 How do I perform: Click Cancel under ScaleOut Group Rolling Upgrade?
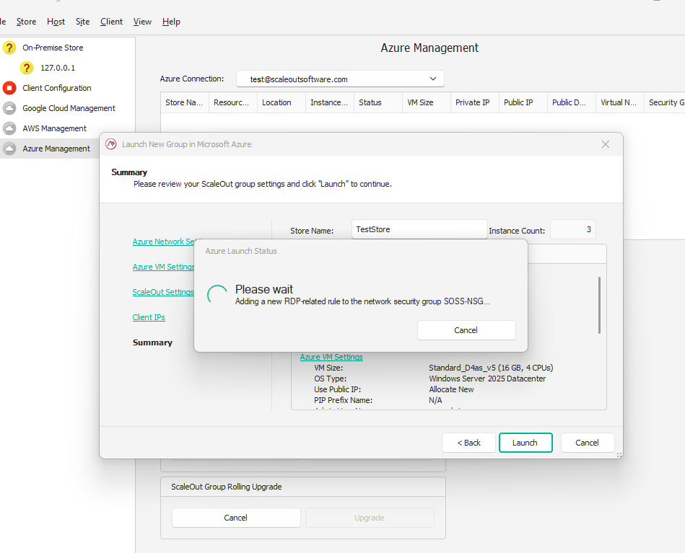coord(236,518)
